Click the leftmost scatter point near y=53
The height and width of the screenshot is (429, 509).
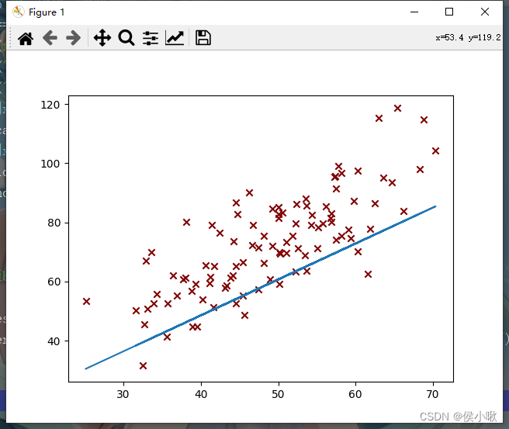click(x=86, y=302)
